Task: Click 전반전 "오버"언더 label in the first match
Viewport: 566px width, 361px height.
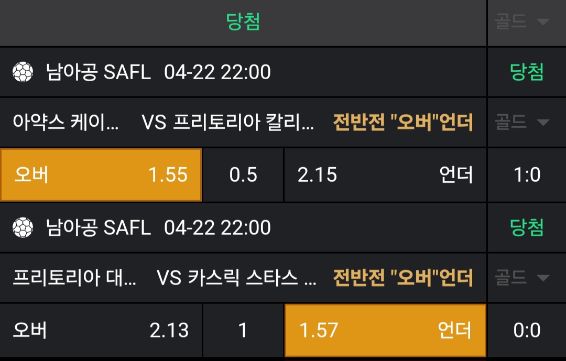Action: [x=403, y=123]
